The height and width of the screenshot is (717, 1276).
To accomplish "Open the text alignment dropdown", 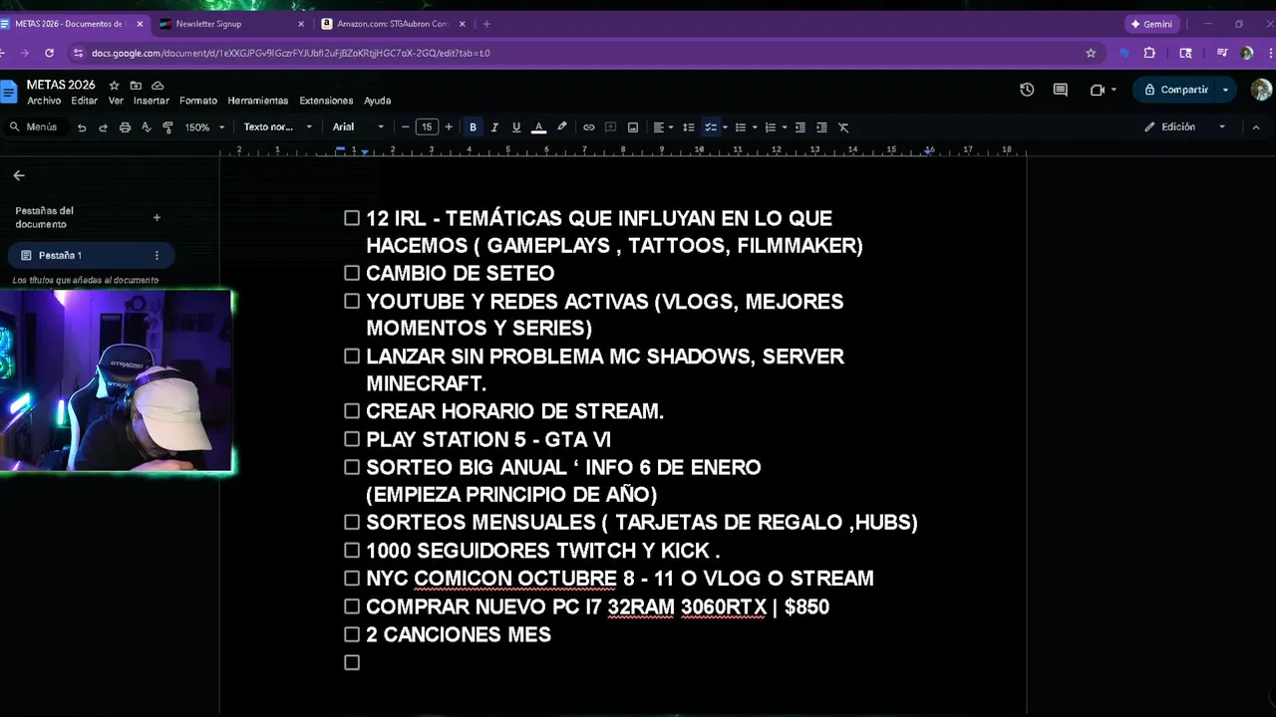I will 663,127.
